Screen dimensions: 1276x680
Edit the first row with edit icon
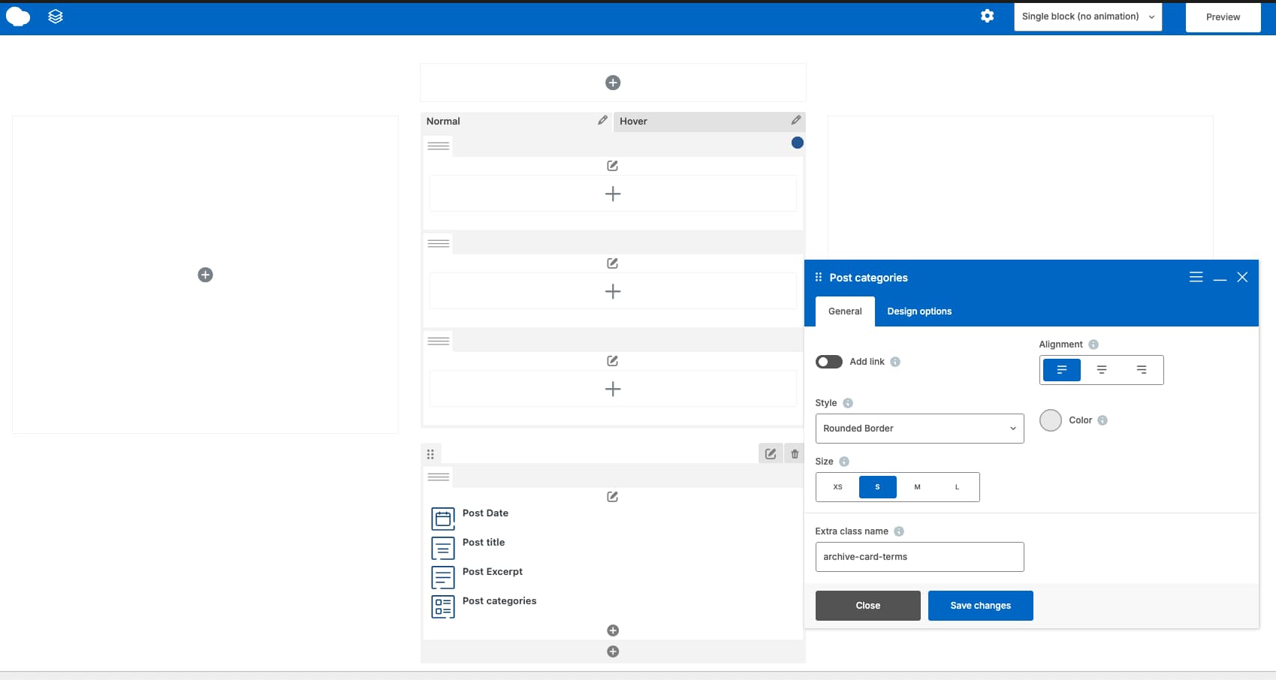[613, 166]
